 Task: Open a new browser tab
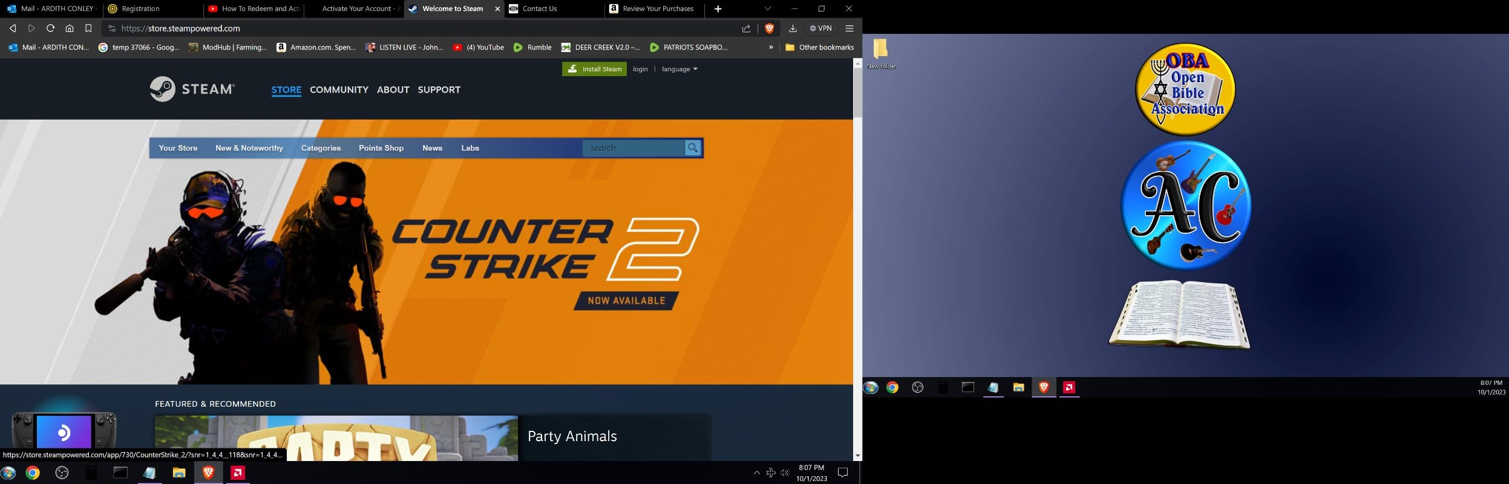pyautogui.click(x=718, y=9)
